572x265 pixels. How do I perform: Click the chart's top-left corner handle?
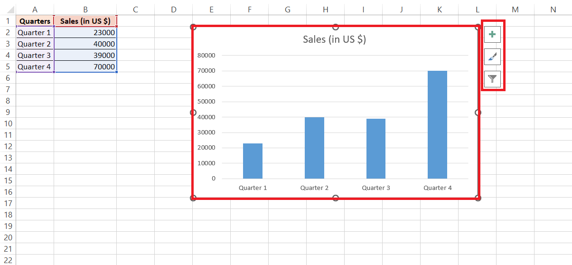pos(193,27)
